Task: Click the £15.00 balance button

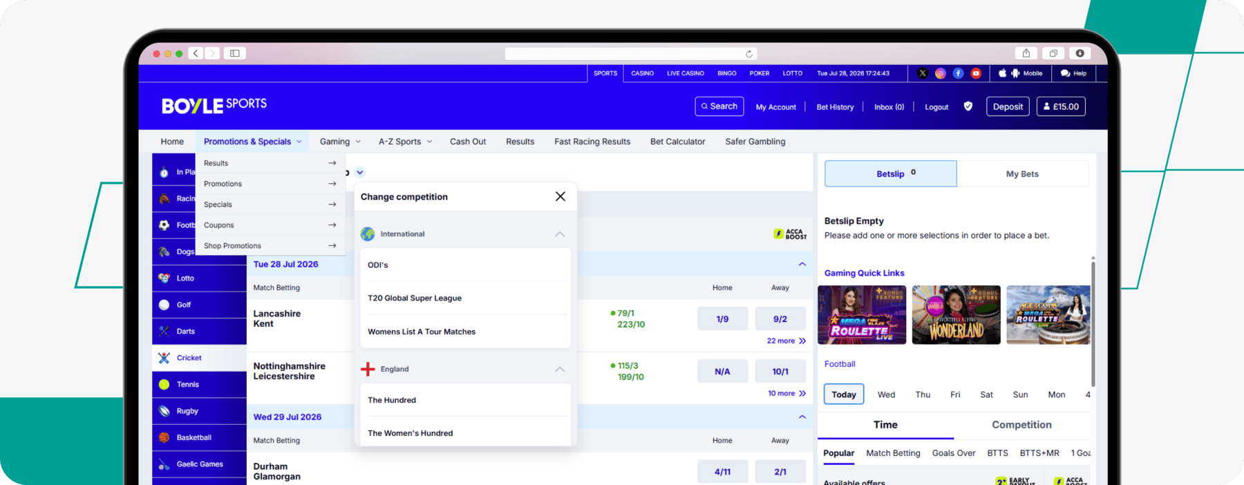Action: coord(1061,106)
